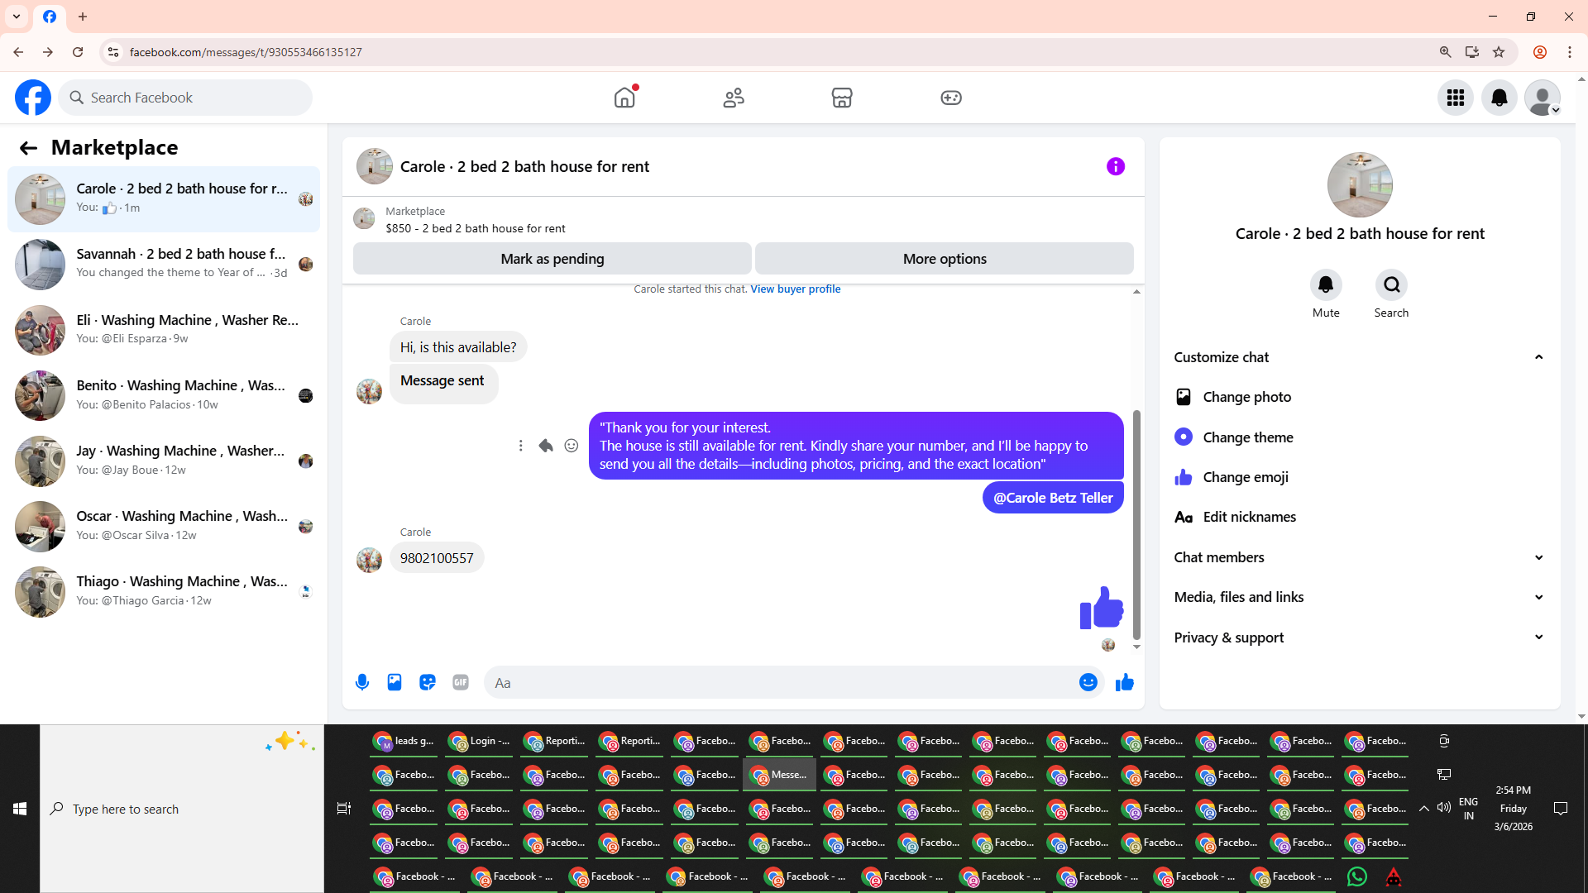Open WhatsApp from the Windows taskbar
Image resolution: width=1588 pixels, height=893 pixels.
[1356, 876]
